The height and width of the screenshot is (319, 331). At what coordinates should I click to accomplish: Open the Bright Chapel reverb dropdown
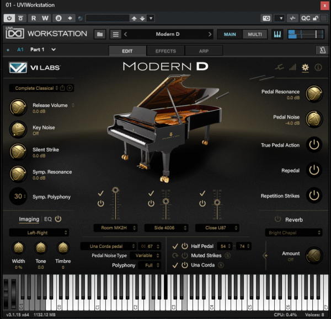tap(293, 233)
